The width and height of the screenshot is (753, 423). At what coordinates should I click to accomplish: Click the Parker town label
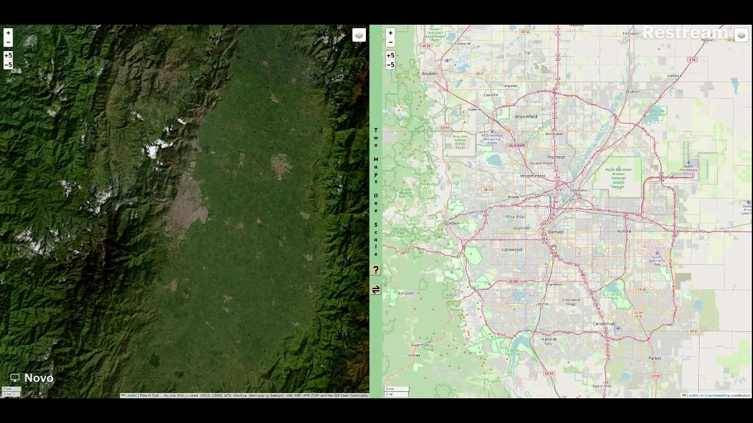(x=655, y=358)
